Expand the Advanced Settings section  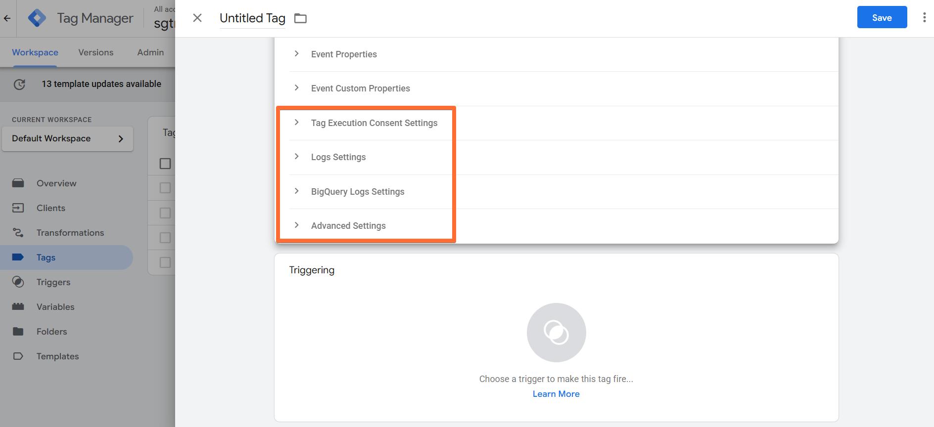pos(348,226)
